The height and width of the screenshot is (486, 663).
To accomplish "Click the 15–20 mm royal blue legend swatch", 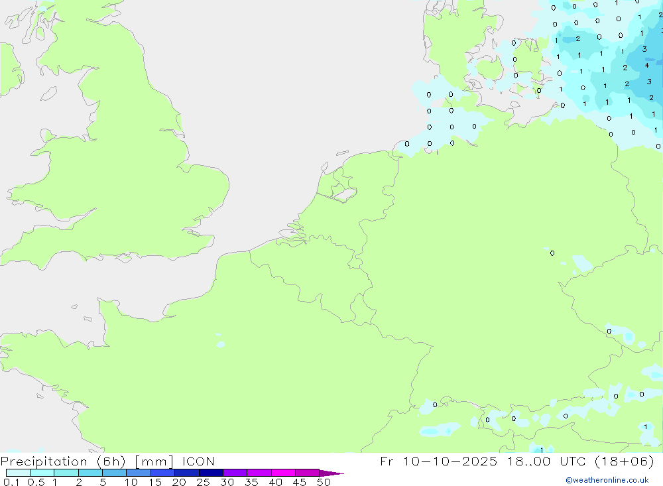I will [x=163, y=473].
